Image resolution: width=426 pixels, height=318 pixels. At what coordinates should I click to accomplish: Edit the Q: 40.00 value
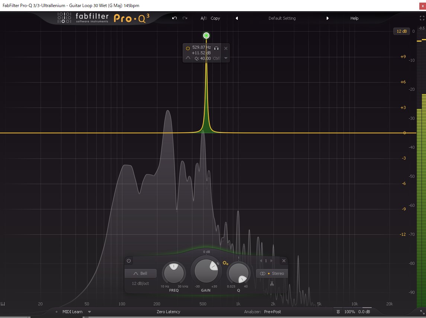[203, 58]
